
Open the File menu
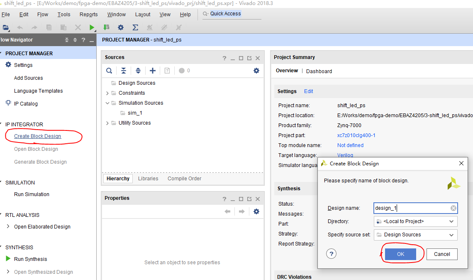(6, 14)
